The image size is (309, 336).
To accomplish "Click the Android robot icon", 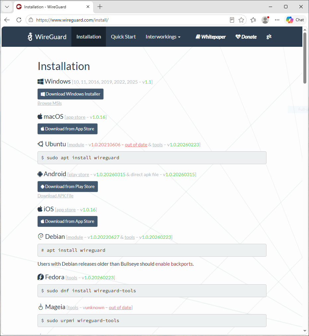I will click(40, 174).
